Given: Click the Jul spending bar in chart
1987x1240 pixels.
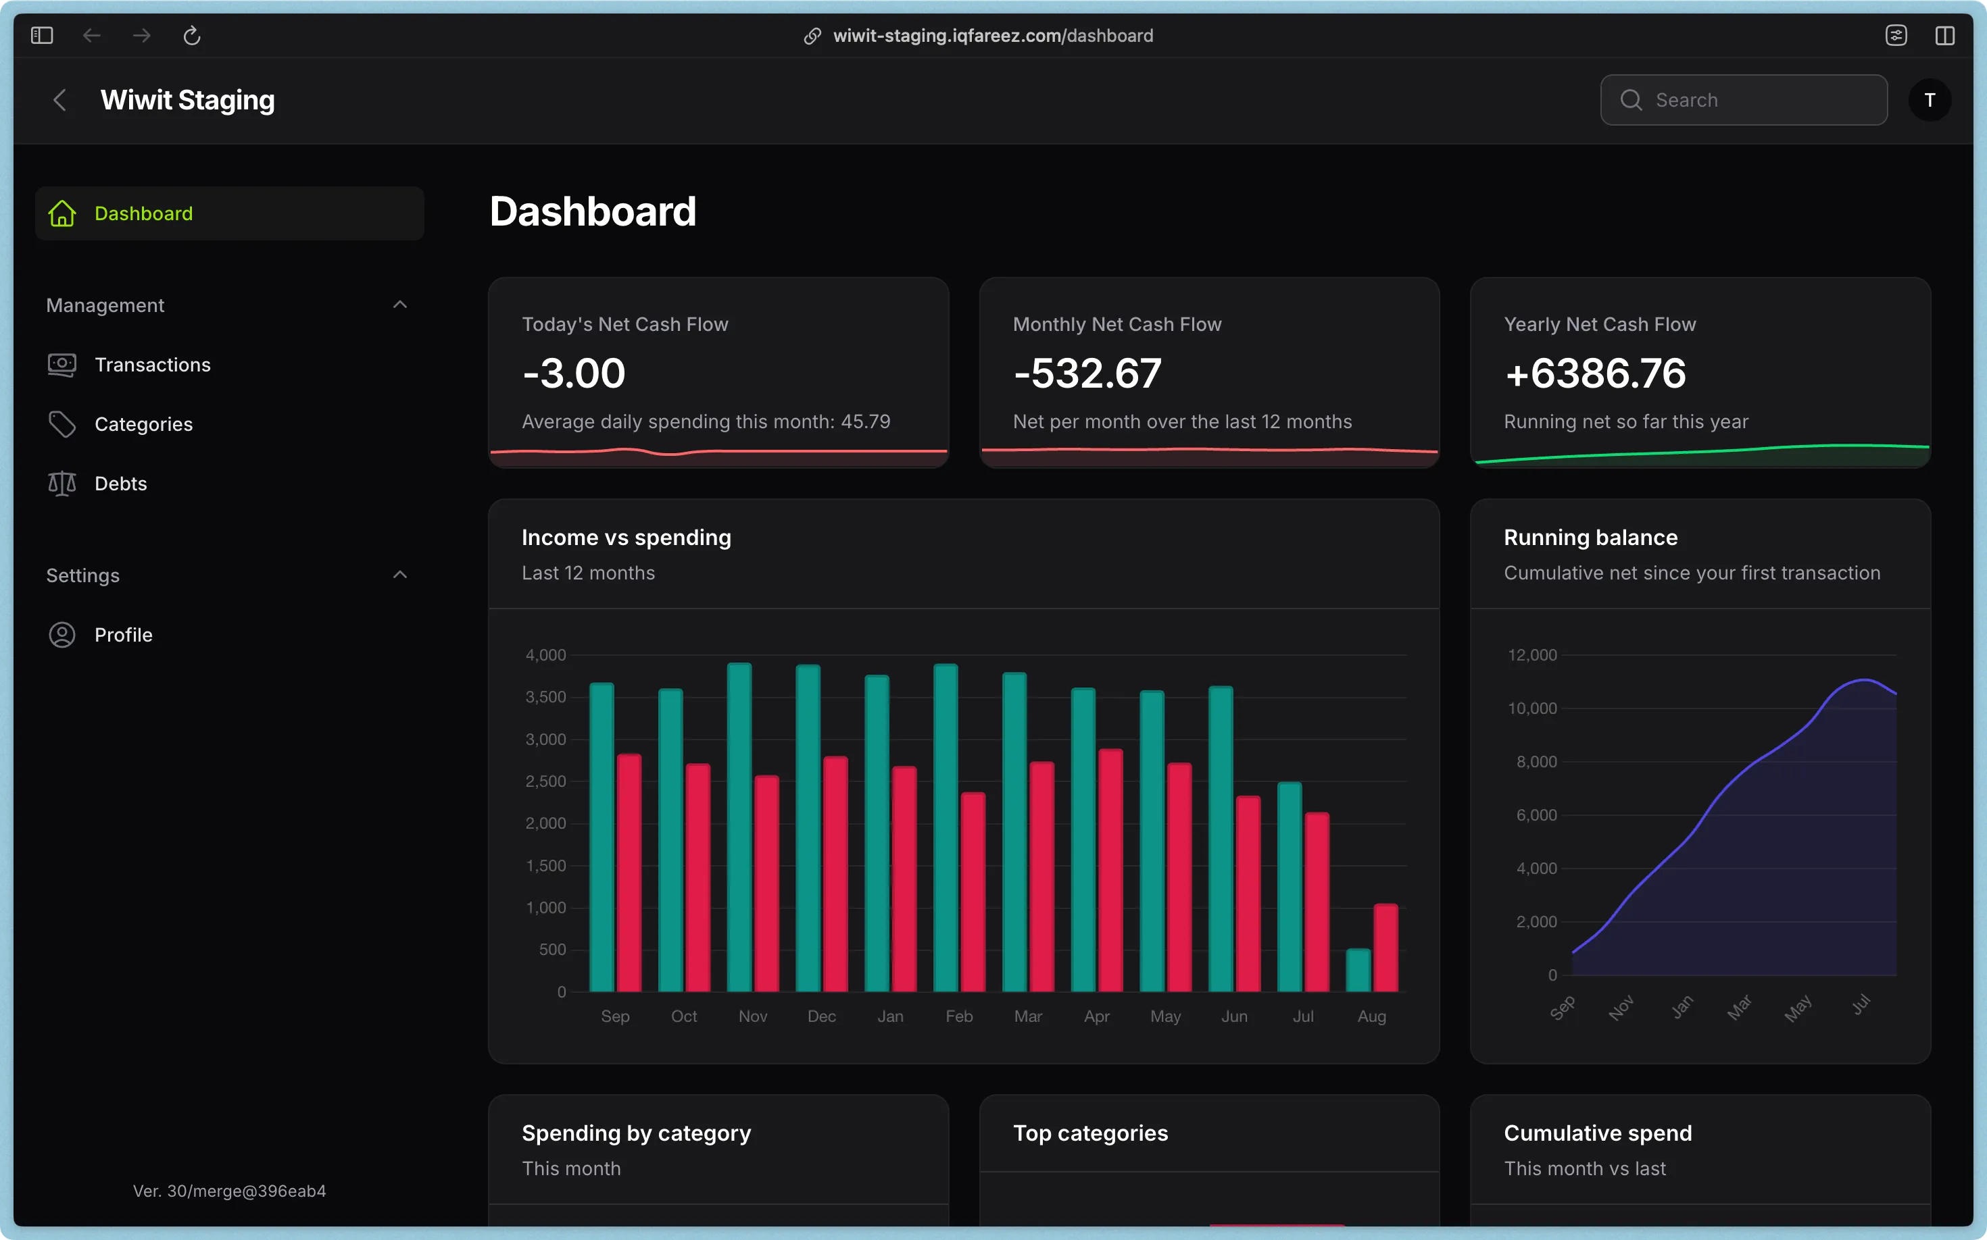Looking at the screenshot, I should pos(1317,902).
